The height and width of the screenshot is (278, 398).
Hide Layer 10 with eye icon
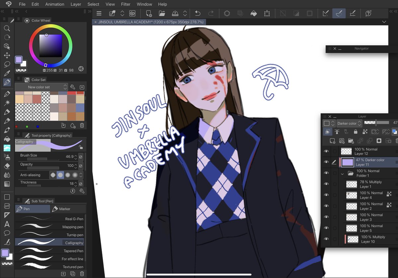tap(326, 239)
